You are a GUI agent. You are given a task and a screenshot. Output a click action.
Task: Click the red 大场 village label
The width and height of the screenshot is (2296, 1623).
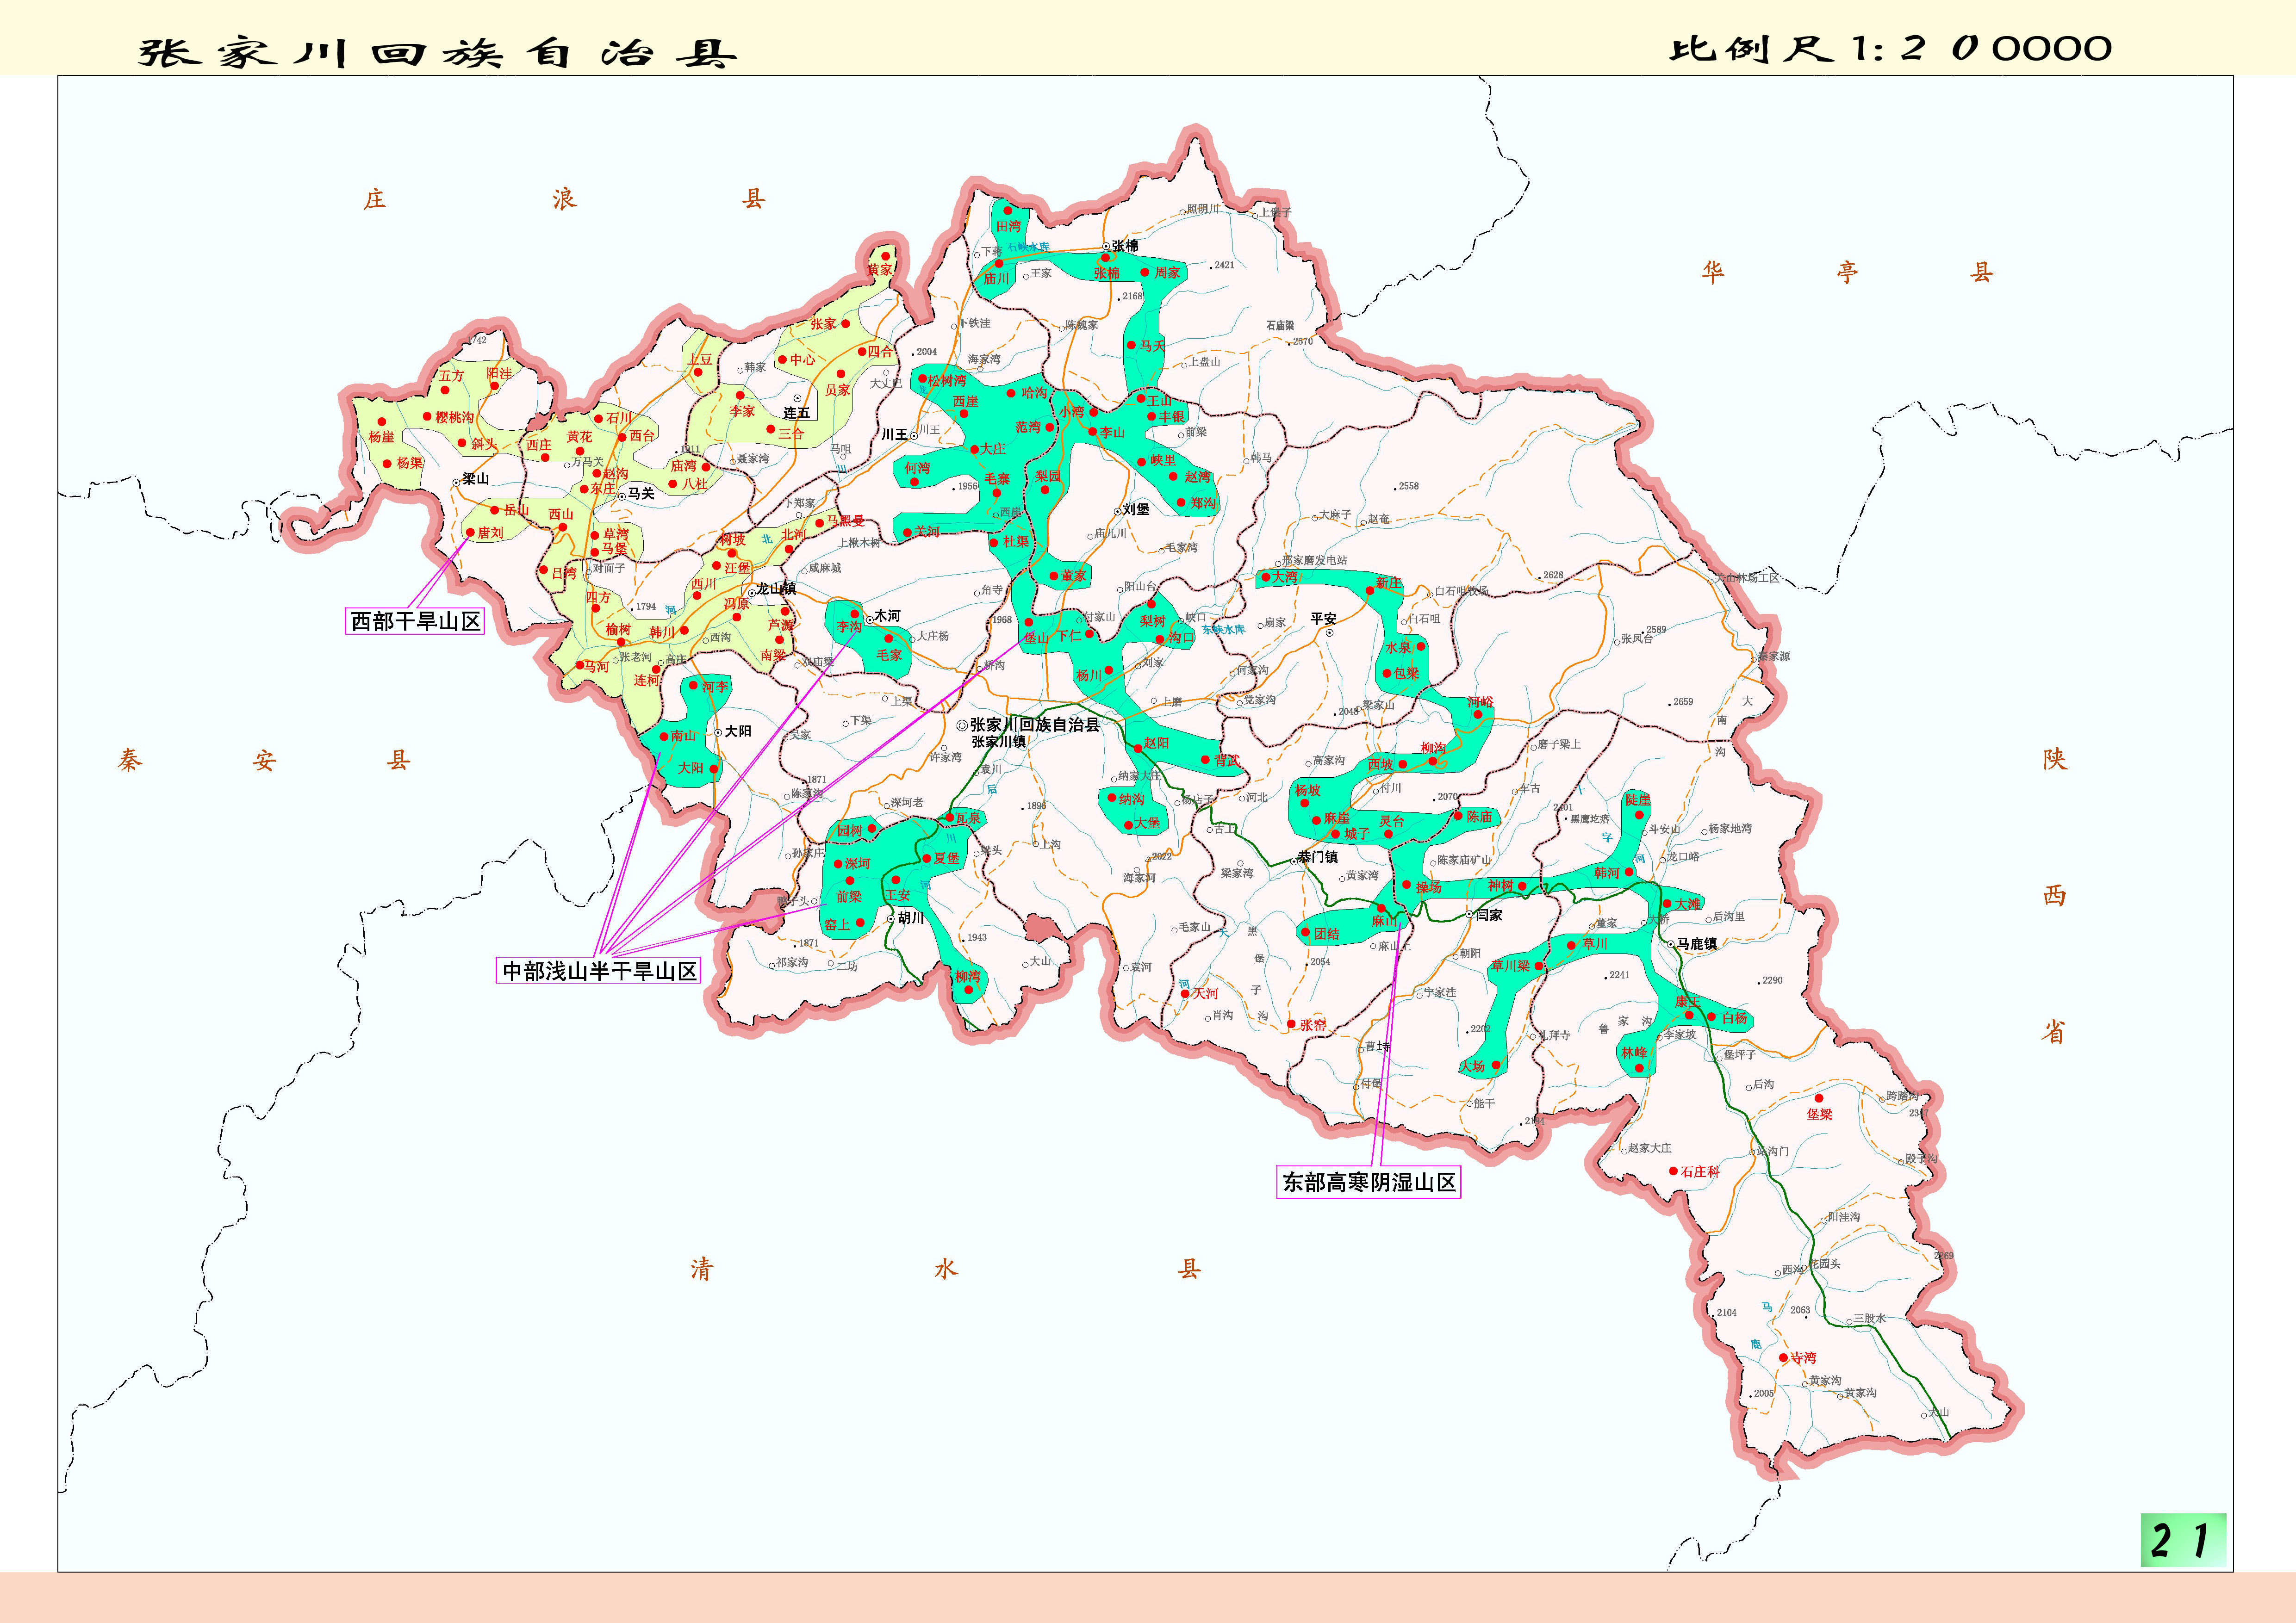[x=1472, y=1066]
